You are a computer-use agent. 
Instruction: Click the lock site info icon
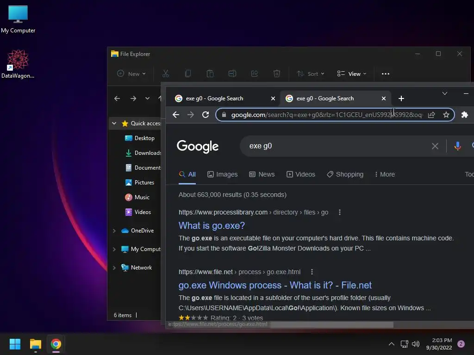click(x=224, y=115)
